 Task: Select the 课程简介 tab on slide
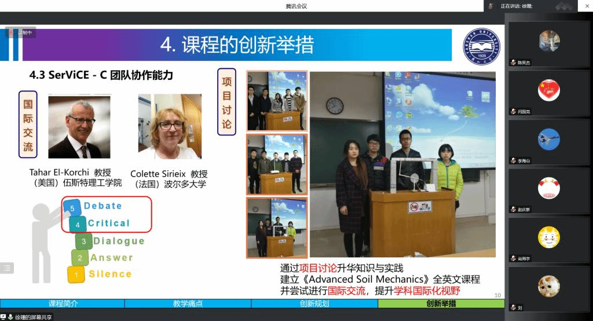[x=63, y=304]
